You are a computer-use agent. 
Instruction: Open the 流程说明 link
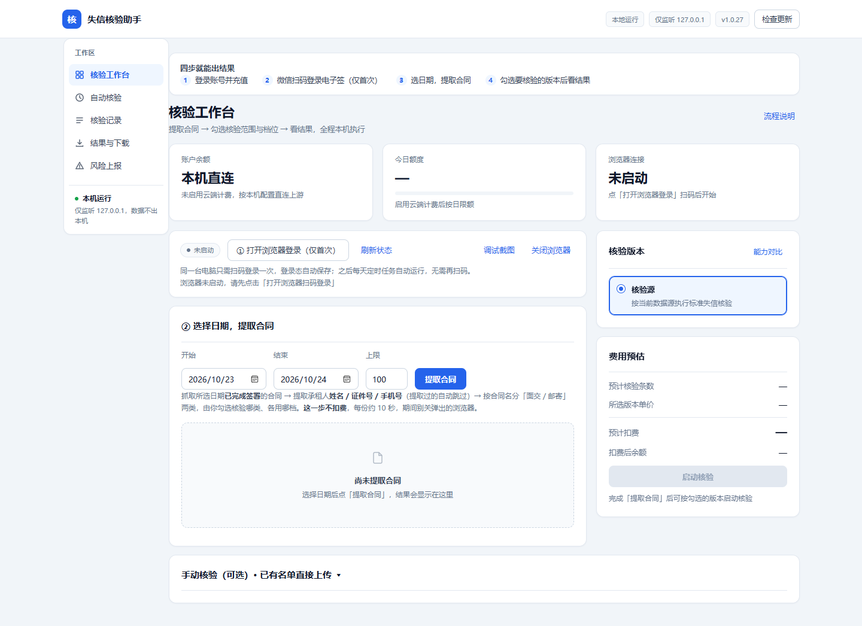779,116
